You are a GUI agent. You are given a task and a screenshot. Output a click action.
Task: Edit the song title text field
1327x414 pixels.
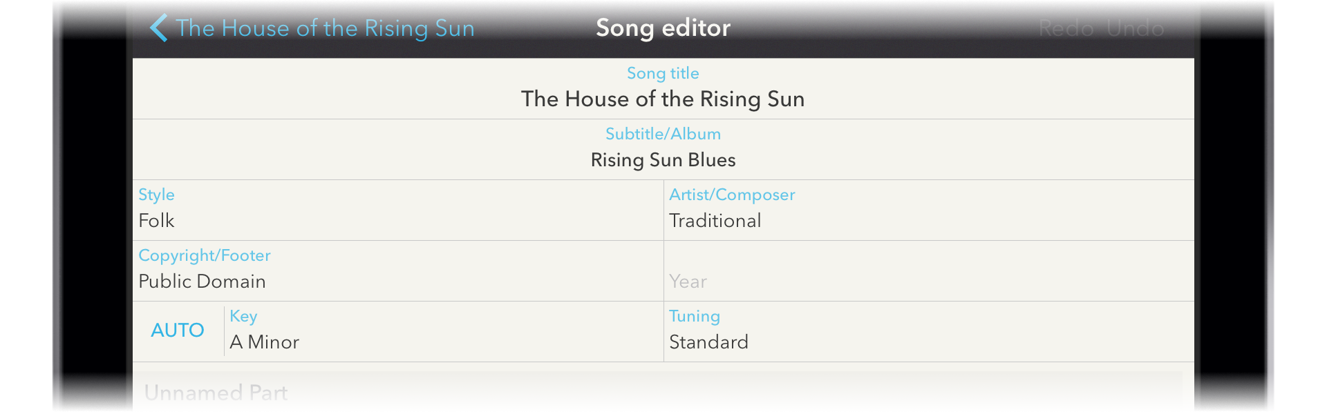(662, 99)
